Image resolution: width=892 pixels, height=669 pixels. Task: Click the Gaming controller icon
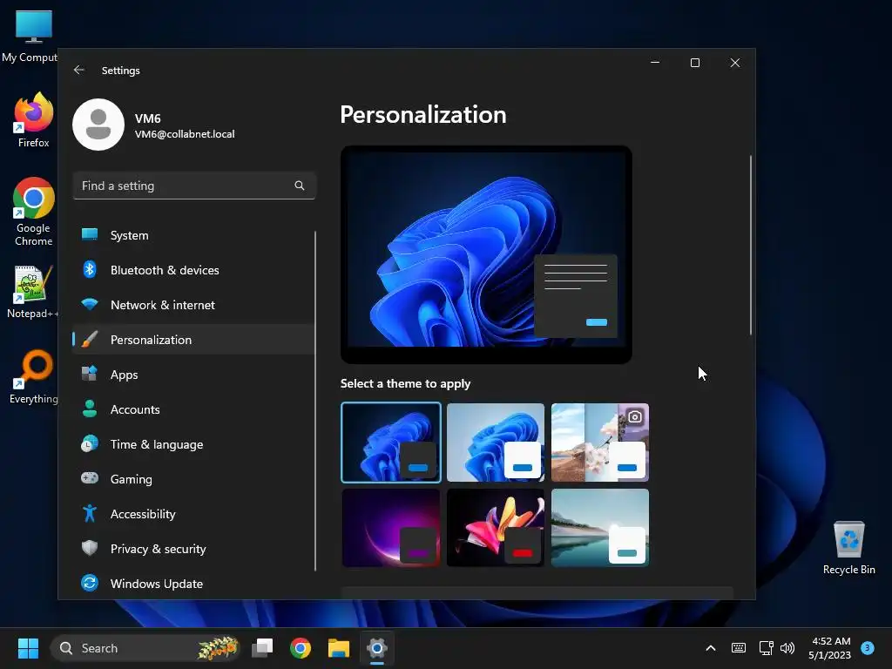tap(90, 478)
